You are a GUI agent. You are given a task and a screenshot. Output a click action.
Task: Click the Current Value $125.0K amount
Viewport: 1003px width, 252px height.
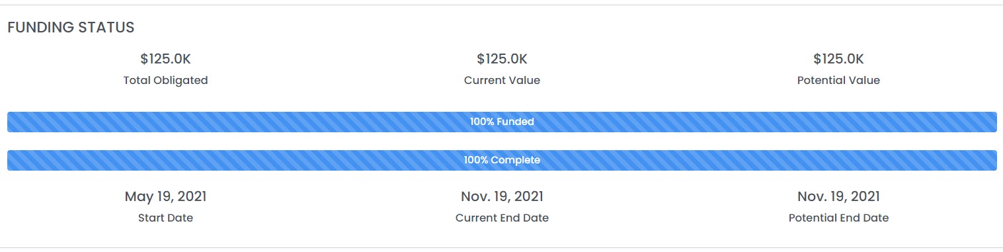pyautogui.click(x=502, y=59)
